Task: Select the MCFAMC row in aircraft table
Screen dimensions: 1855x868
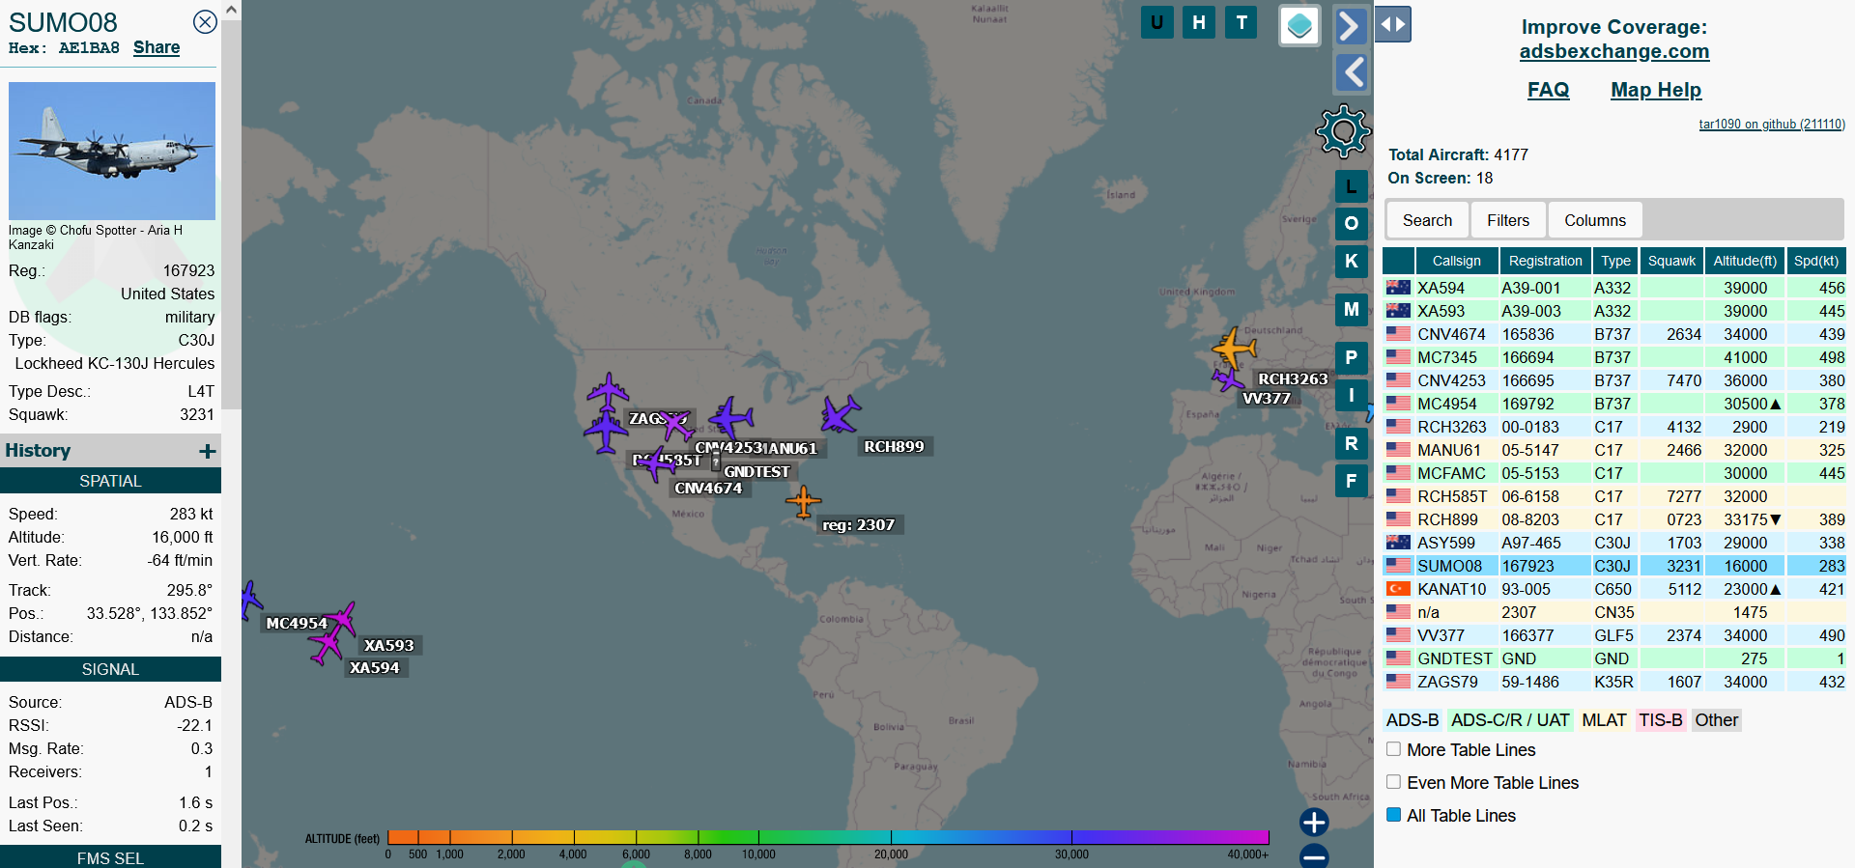Action: click(x=1614, y=473)
